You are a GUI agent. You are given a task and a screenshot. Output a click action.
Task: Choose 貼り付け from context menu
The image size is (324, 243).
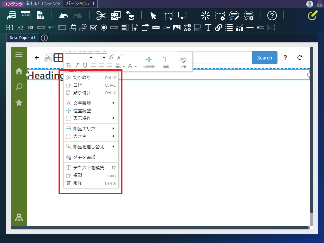91,93
